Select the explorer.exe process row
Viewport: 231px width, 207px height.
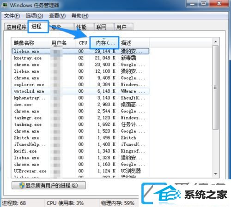[x=80, y=84]
